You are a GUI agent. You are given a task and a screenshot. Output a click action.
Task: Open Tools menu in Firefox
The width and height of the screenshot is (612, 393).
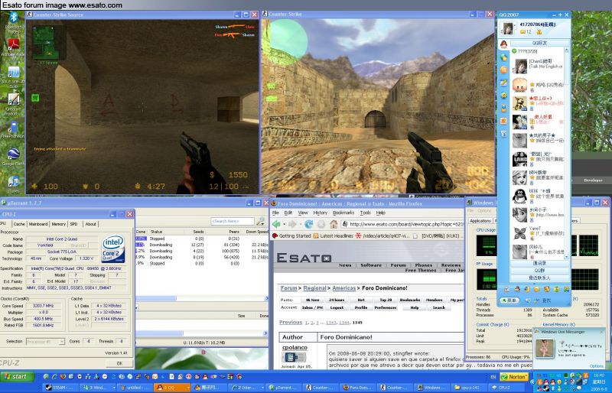coord(366,213)
